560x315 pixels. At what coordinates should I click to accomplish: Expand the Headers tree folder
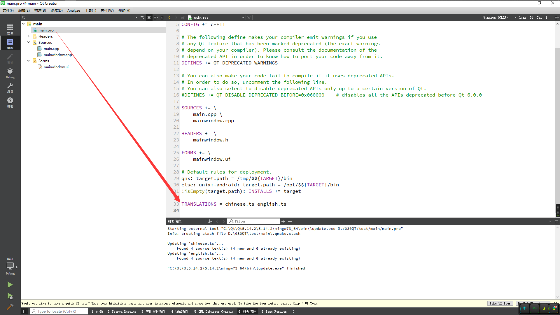pyautogui.click(x=28, y=36)
